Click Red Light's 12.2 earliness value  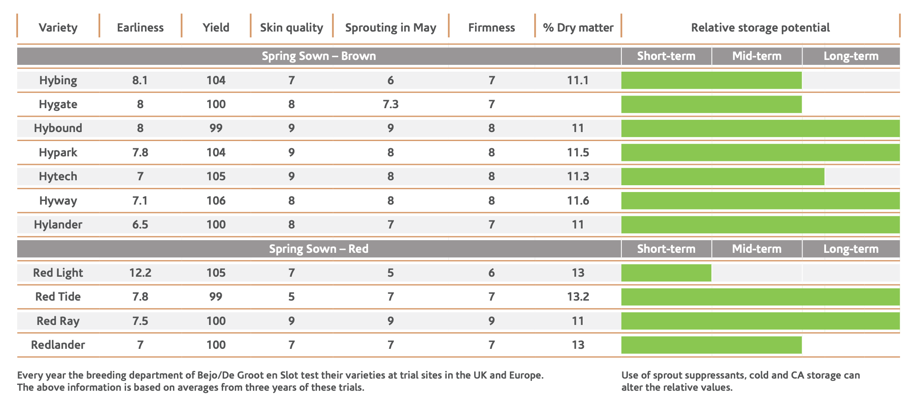pos(140,273)
